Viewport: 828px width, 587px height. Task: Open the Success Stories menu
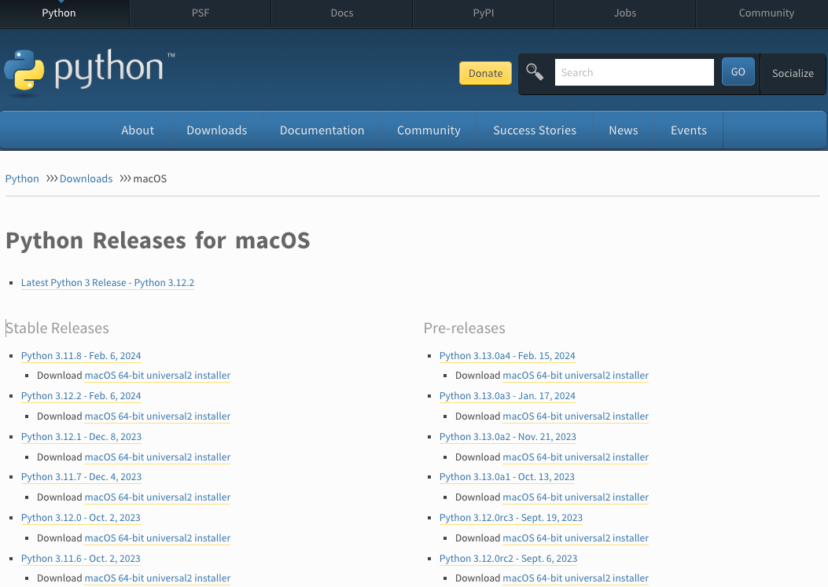click(535, 130)
